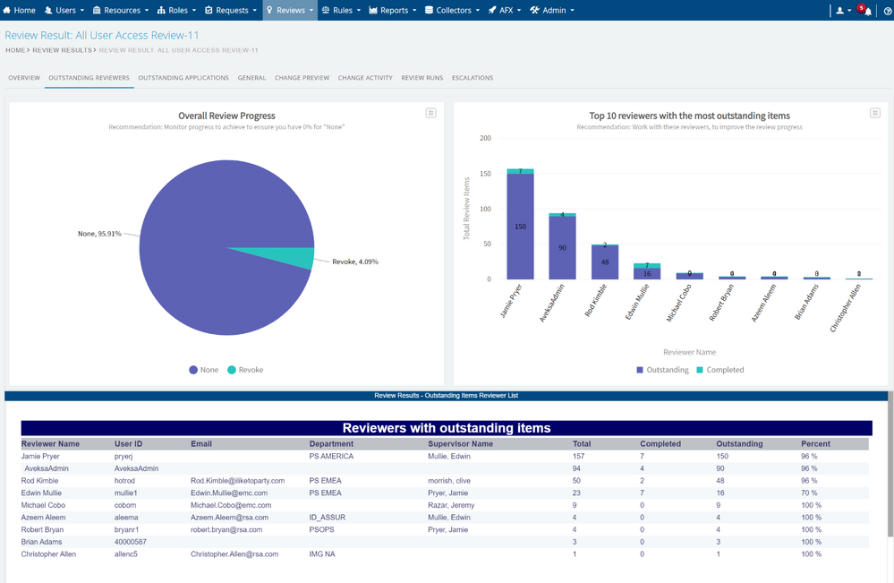Click the Review Results breadcrumb link
This screenshot has width=894, height=583.
(x=61, y=50)
